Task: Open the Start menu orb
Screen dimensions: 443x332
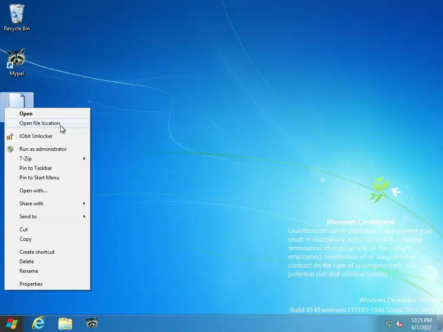Action: pyautogui.click(x=12, y=323)
